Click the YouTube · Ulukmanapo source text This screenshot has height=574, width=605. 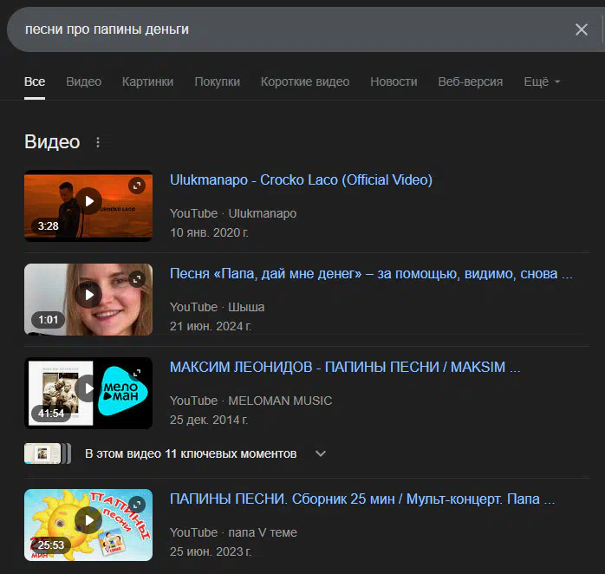coord(233,213)
